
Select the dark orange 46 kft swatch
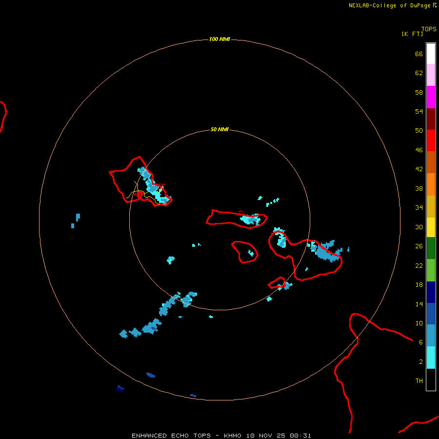(x=431, y=162)
